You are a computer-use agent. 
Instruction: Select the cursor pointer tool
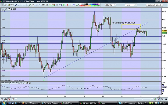click(2, 5)
